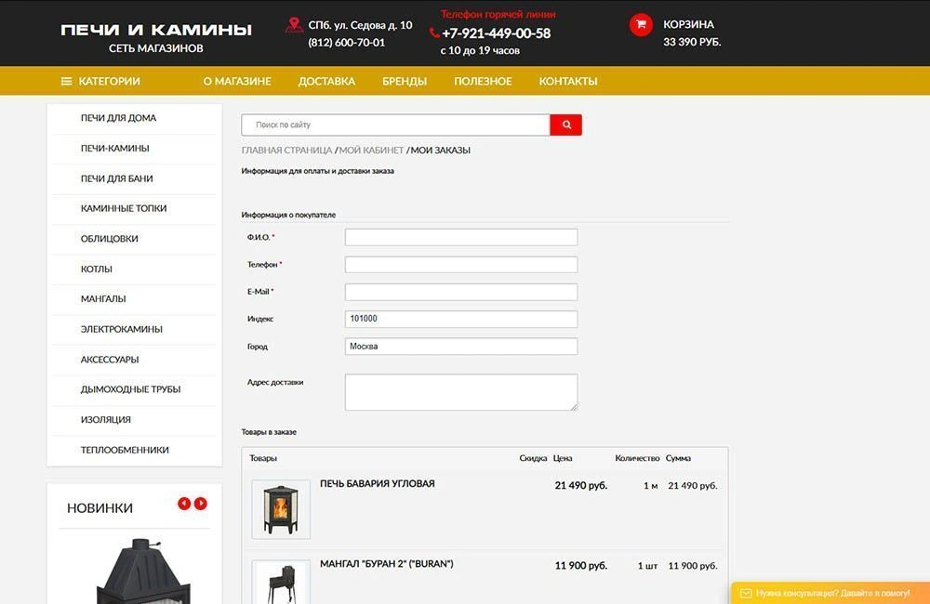Open the ПОЛЕЗНОЕ menu item
The width and height of the screenshot is (930, 604).
pyautogui.click(x=485, y=81)
